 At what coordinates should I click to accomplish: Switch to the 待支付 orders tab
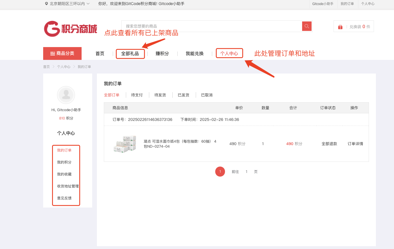coord(137,95)
